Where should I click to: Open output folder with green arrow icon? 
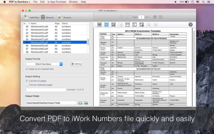(x=86, y=103)
